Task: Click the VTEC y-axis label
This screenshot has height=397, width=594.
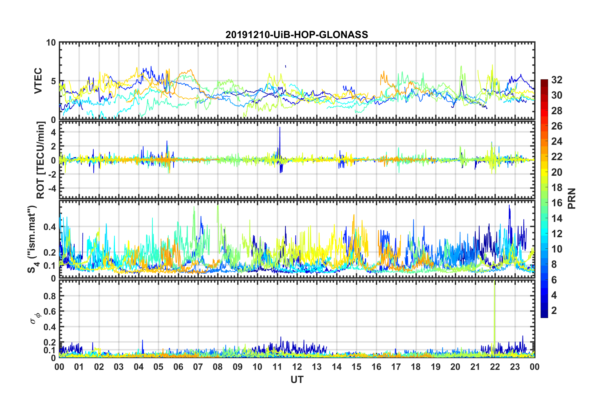Action: 38,81
